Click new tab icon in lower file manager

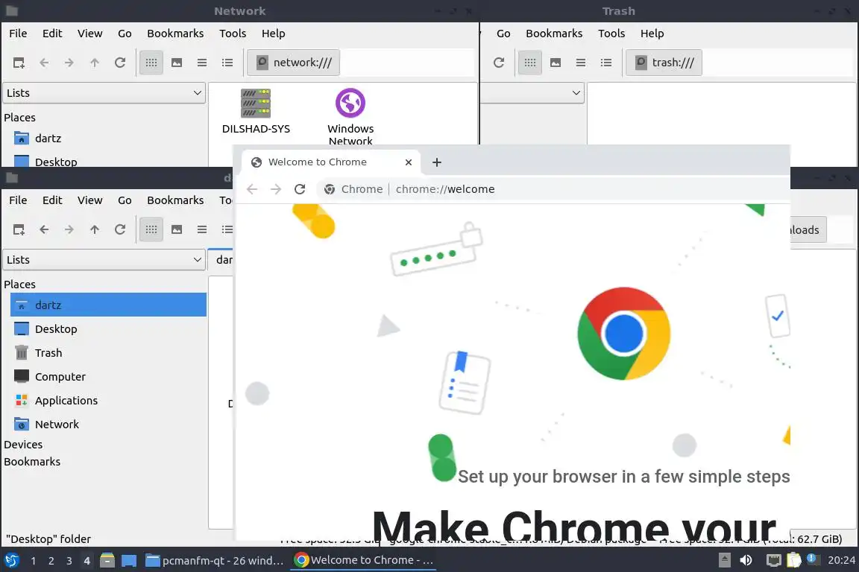pos(19,229)
